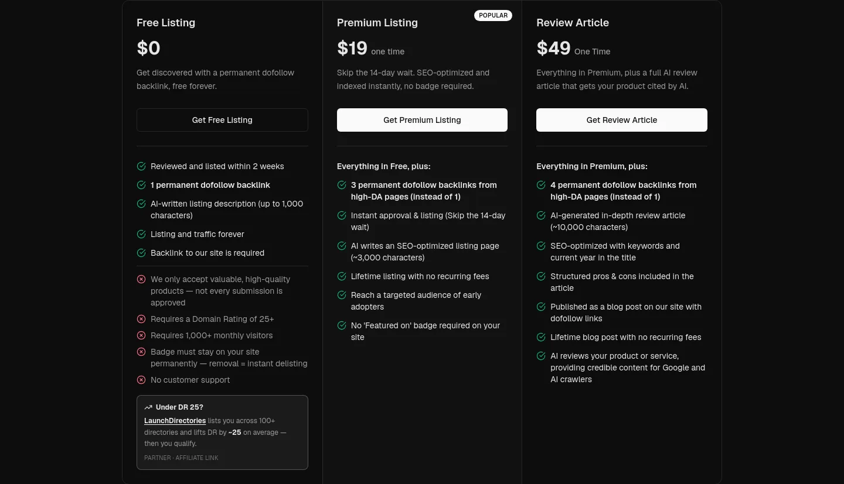844x484 pixels.
Task: Click the $49 price on Review Article
Action: point(553,48)
